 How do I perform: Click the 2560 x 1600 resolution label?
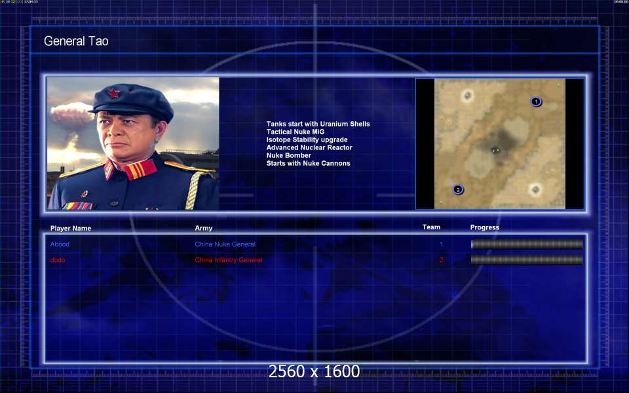(314, 371)
